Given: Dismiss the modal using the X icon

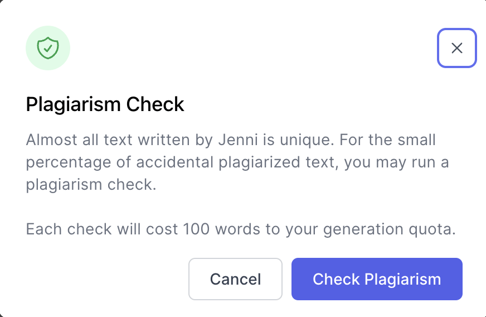Looking at the screenshot, I should coord(456,48).
